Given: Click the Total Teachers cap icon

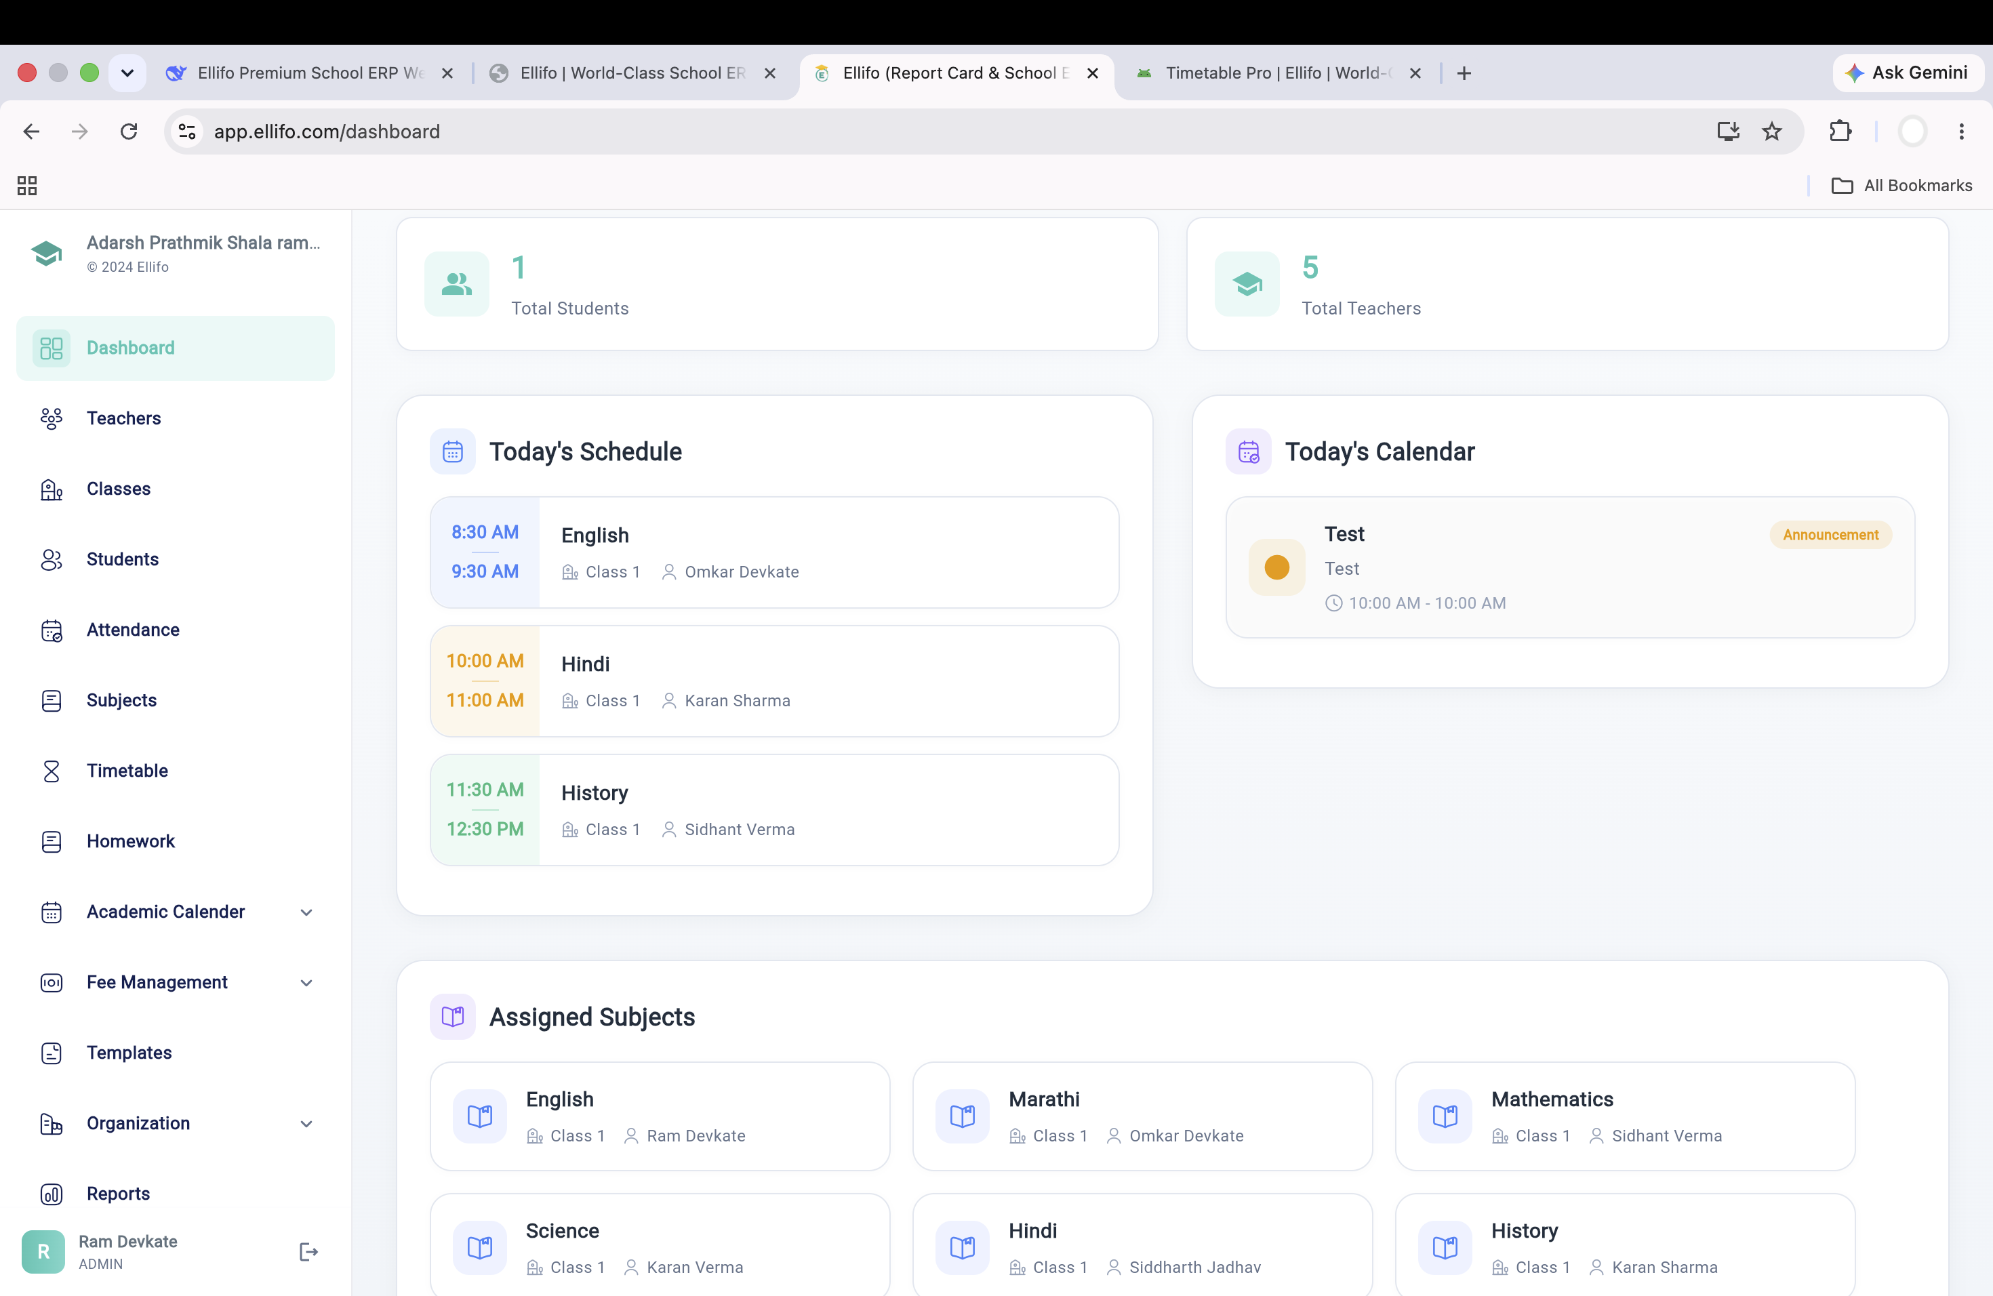Looking at the screenshot, I should click(1247, 284).
